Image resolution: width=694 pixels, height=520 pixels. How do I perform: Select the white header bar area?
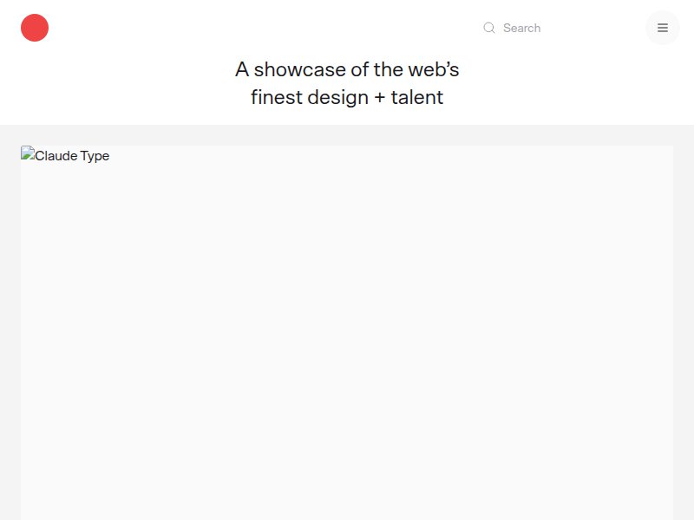click(260, 26)
